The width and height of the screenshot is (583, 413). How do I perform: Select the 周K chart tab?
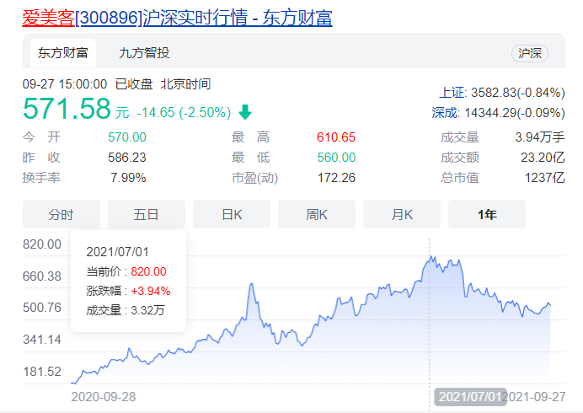point(317,214)
